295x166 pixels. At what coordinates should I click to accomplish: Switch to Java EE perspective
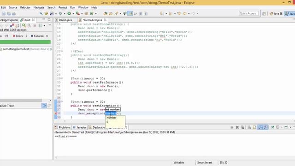click(x=276, y=13)
